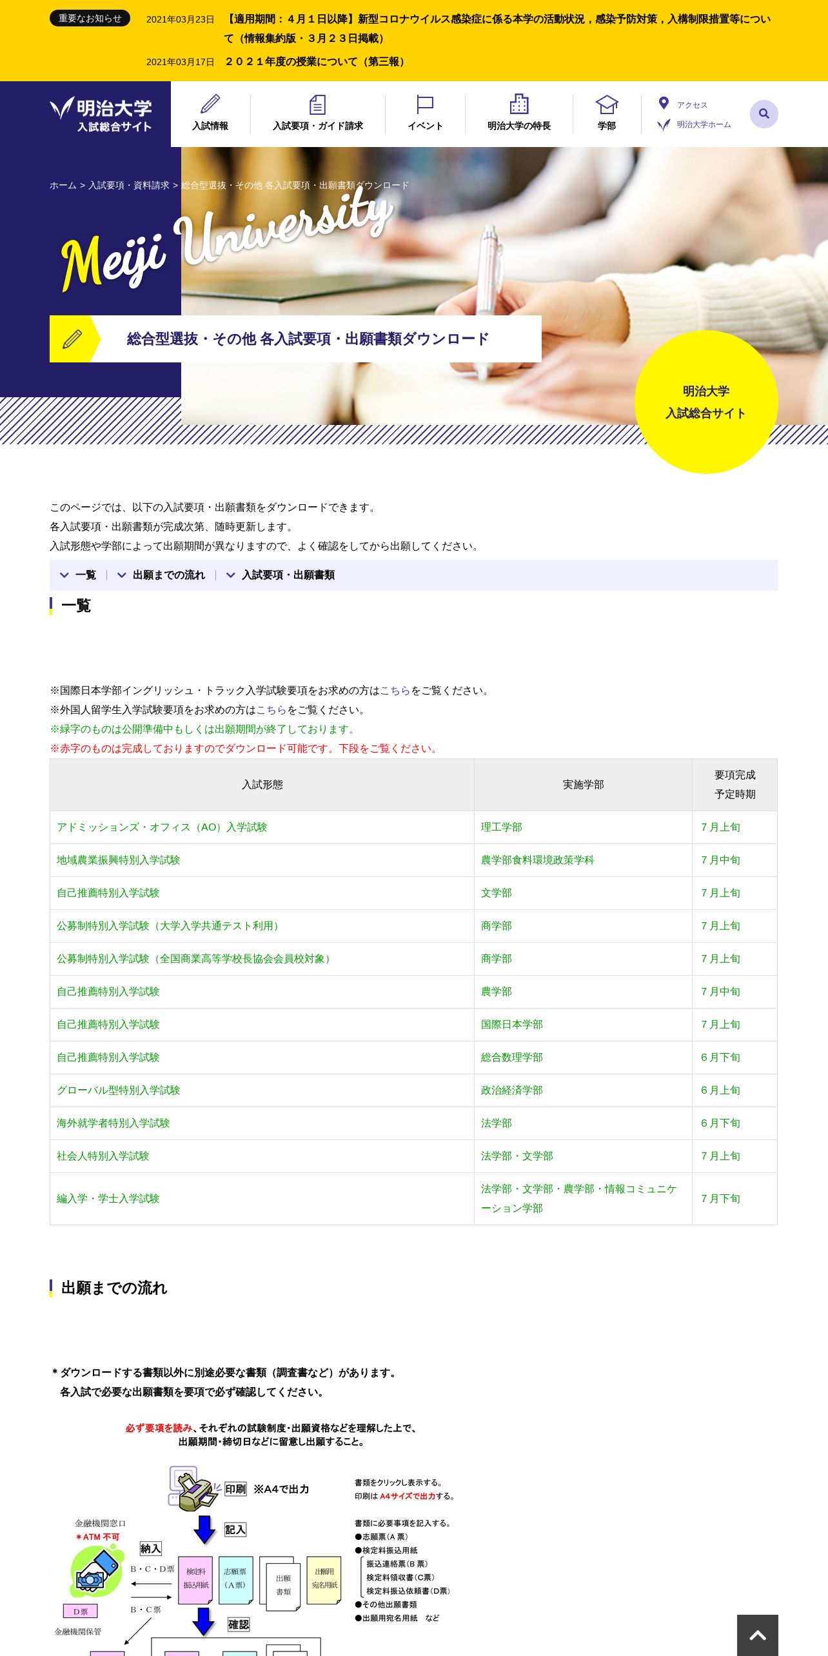Click the flag icon above イベント
The height and width of the screenshot is (1656, 828).
point(425,104)
